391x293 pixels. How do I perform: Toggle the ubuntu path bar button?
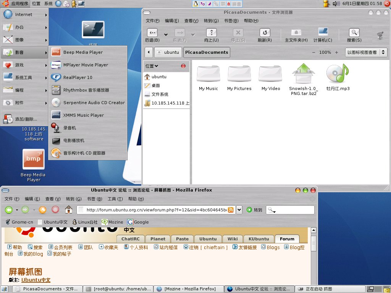168,52
